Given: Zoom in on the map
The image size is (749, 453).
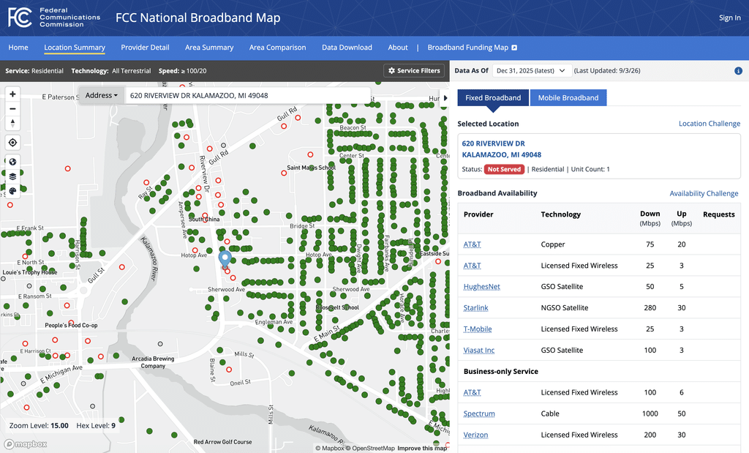Looking at the screenshot, I should tap(13, 94).
